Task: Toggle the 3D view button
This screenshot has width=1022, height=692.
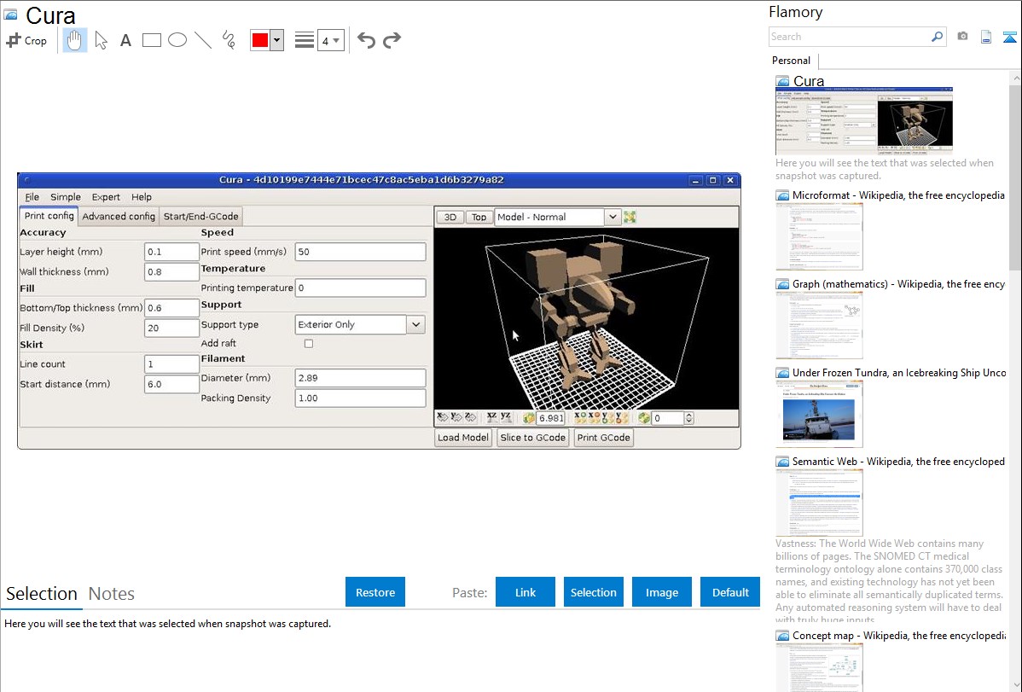Action: 450,218
